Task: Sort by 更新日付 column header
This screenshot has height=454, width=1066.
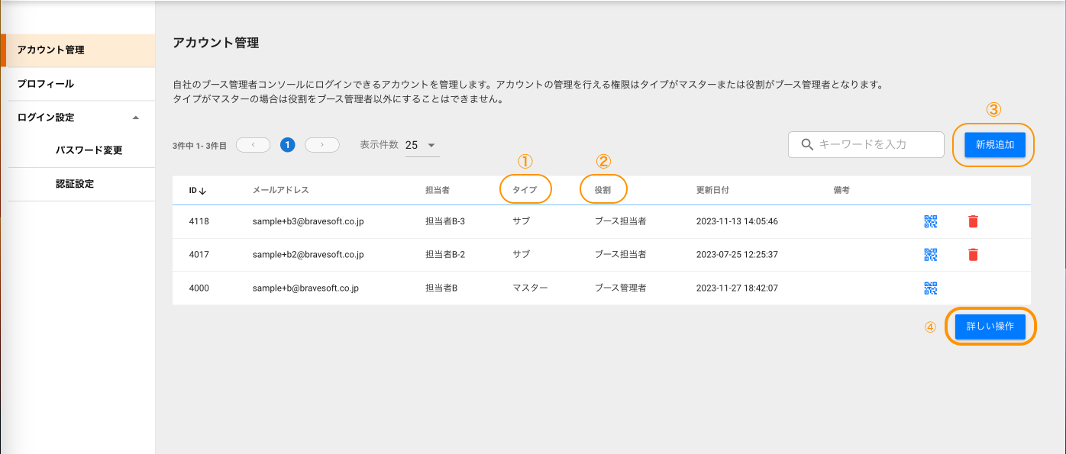Action: (712, 191)
